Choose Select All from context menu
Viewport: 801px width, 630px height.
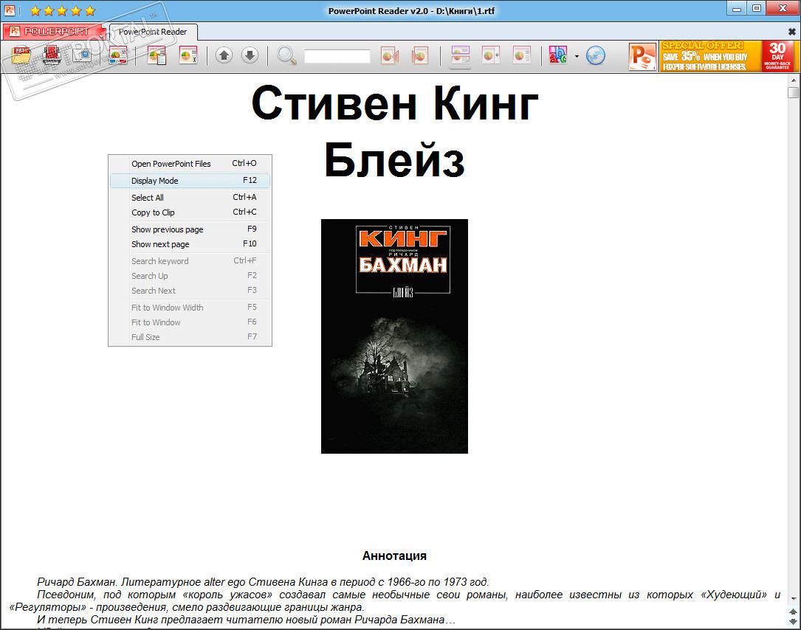pyautogui.click(x=190, y=197)
